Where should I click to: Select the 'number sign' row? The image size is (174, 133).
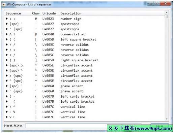click(x=84, y=19)
